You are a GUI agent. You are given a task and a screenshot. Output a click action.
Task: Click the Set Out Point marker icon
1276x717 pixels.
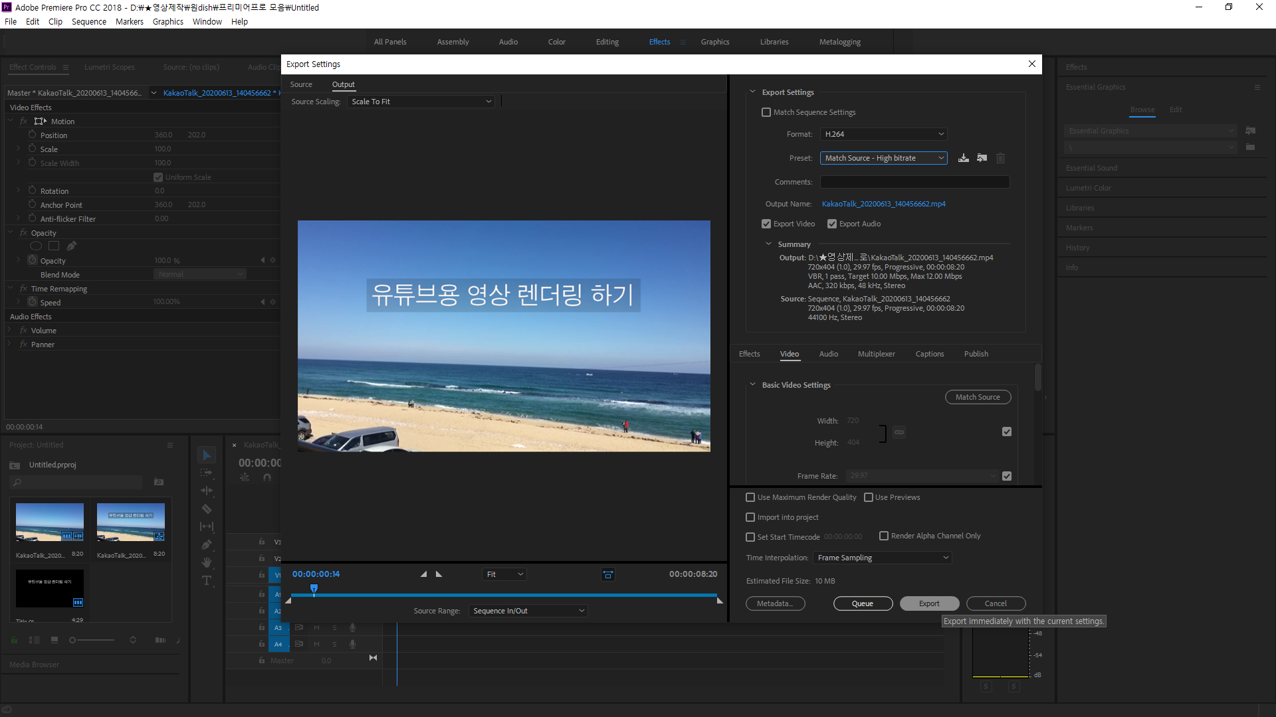pos(439,574)
